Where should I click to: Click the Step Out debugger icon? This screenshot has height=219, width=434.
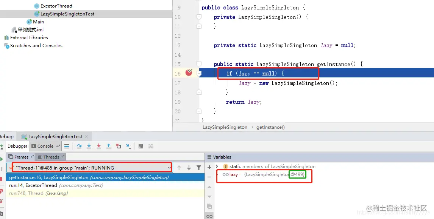(x=109, y=146)
